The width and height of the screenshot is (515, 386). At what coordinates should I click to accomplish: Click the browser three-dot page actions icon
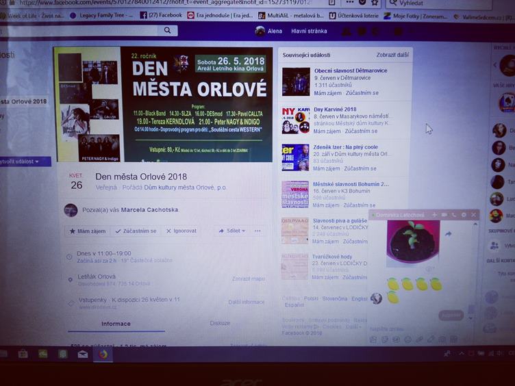click(350, 2)
